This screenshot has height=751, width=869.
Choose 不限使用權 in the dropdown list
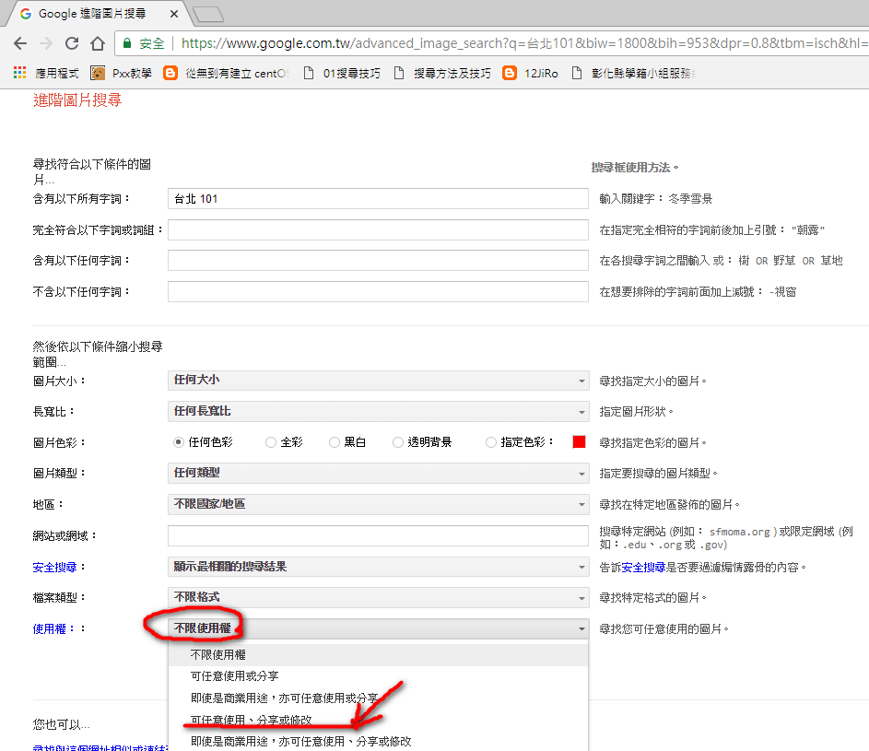[x=378, y=655]
